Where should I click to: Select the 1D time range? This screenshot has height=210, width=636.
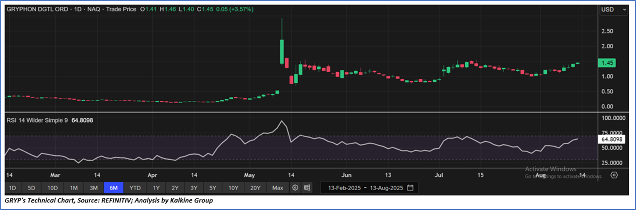(12, 188)
